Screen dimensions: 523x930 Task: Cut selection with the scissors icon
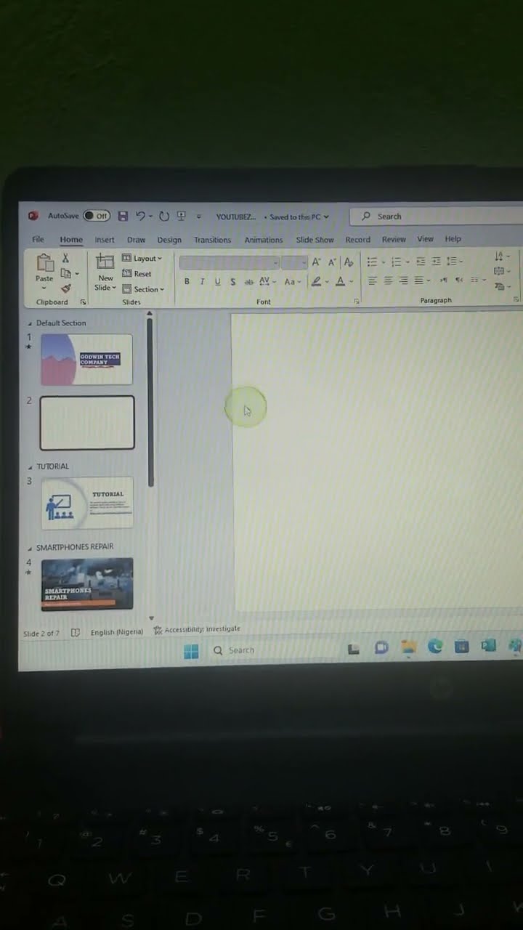[x=65, y=258]
